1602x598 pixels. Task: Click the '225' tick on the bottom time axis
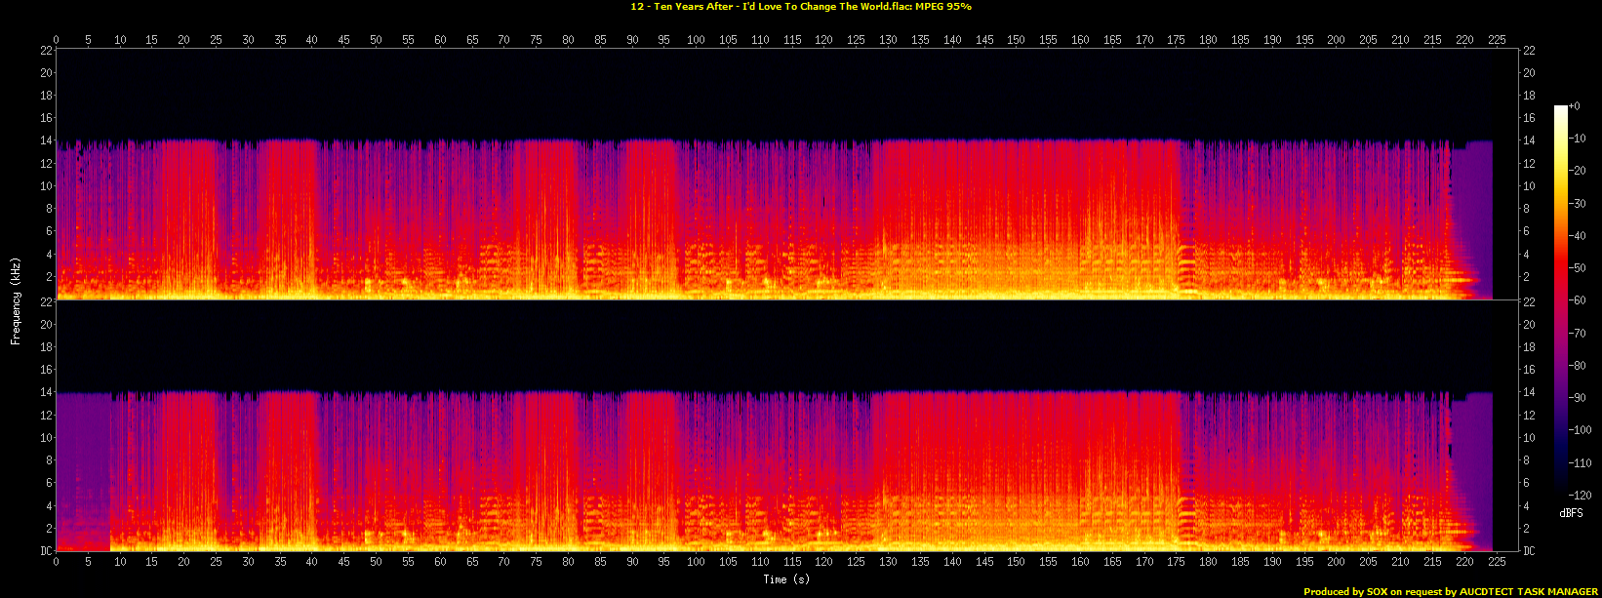[1497, 561]
